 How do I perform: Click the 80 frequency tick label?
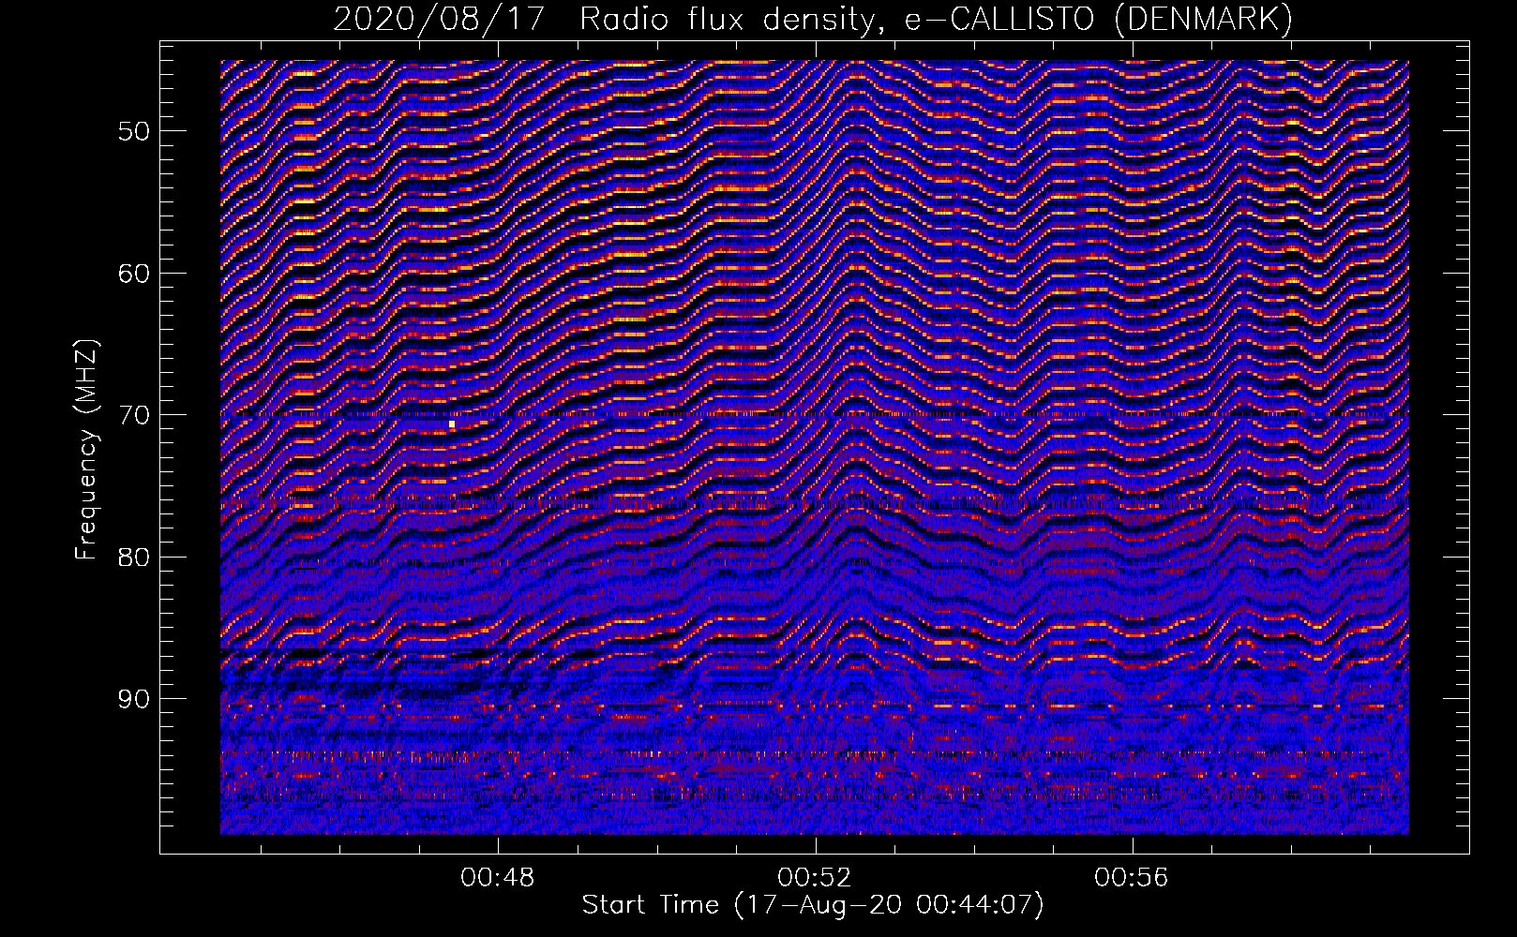133,558
